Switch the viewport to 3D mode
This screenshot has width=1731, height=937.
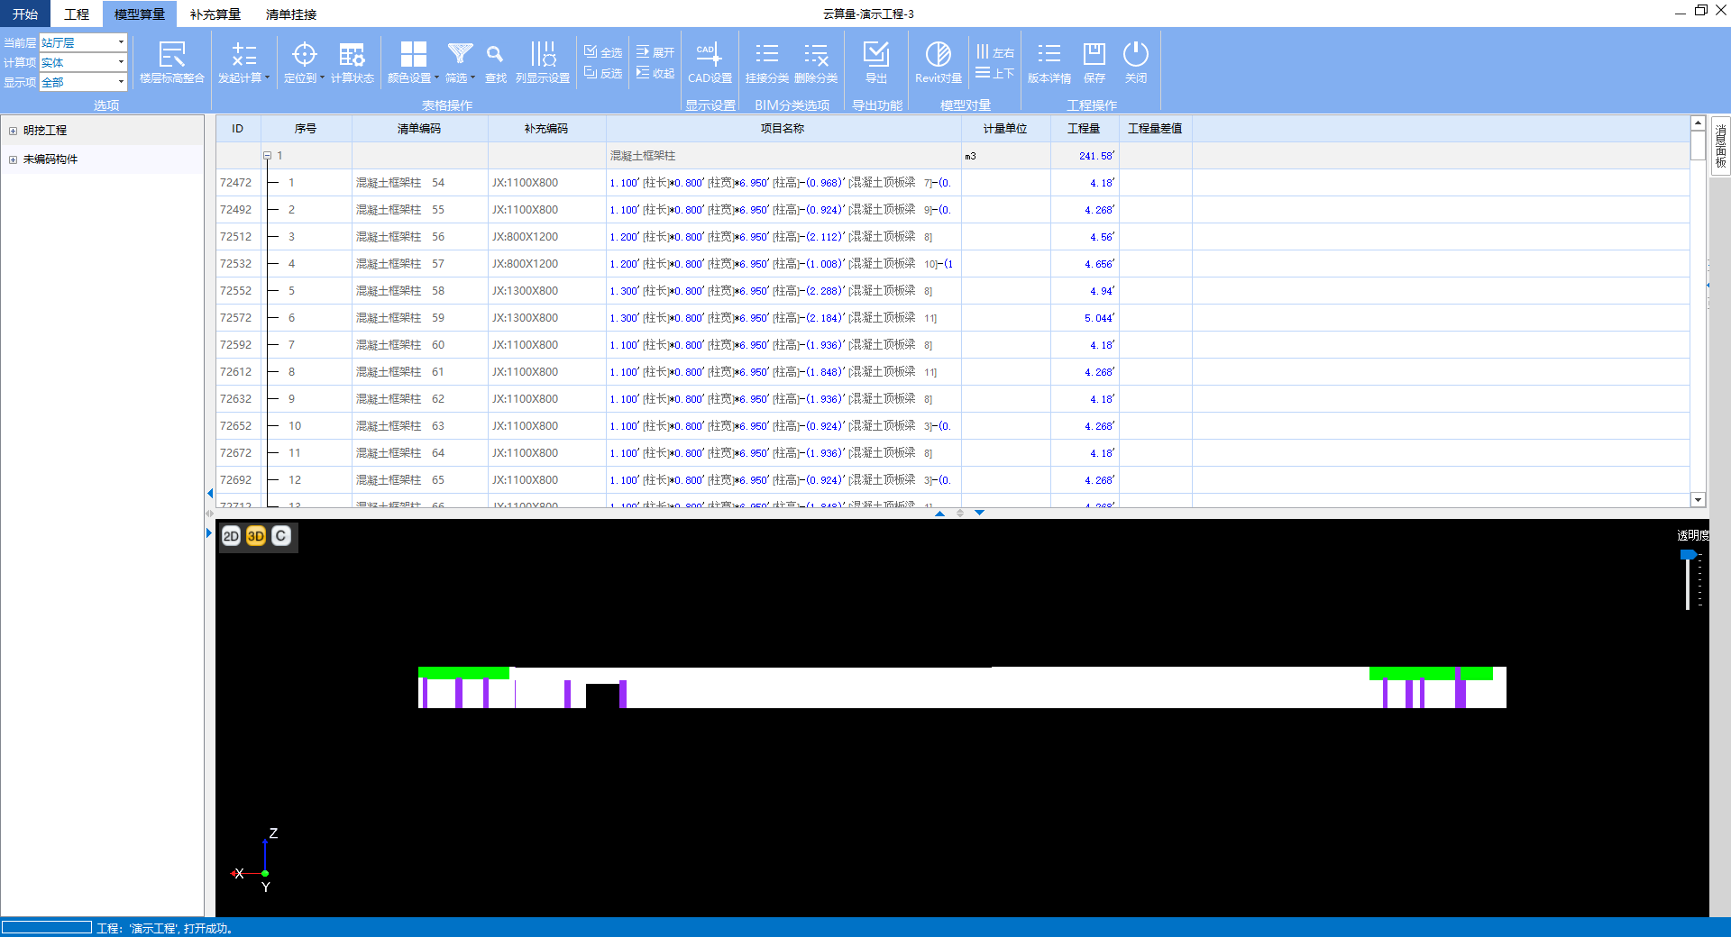pyautogui.click(x=256, y=536)
